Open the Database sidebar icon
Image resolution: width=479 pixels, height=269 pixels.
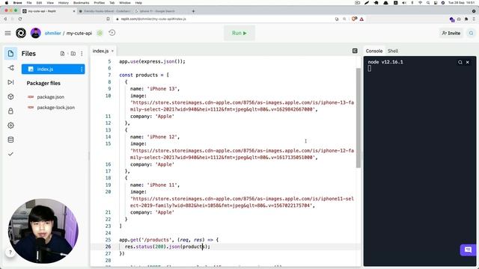10,140
